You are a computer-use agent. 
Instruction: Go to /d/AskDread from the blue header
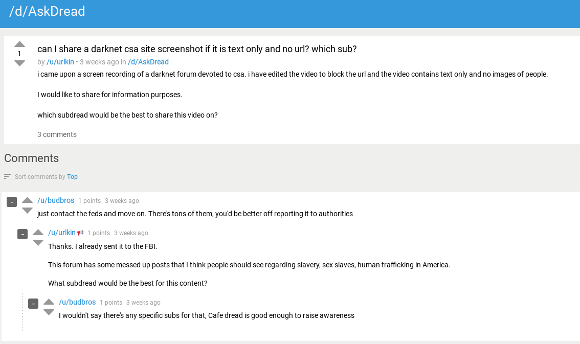(x=47, y=11)
